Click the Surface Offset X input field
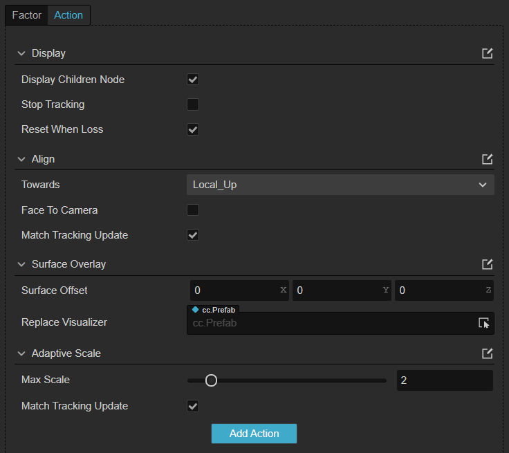The height and width of the screenshot is (453, 509). tap(234, 290)
